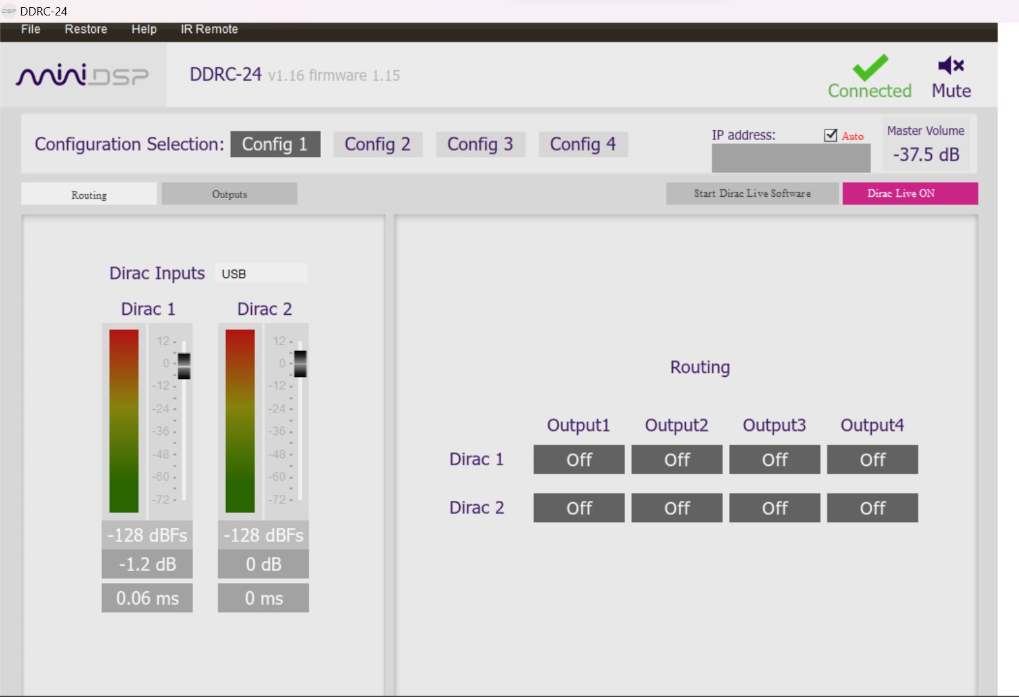Select the Routing tab
Viewport: 1019px width, 697px height.
click(x=89, y=194)
